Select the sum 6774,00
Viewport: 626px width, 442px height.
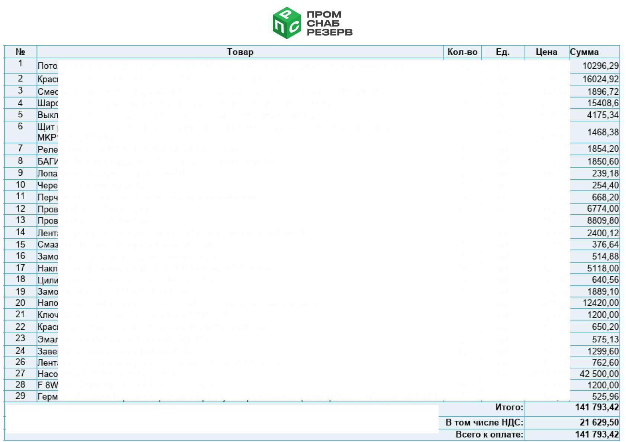[x=603, y=209]
